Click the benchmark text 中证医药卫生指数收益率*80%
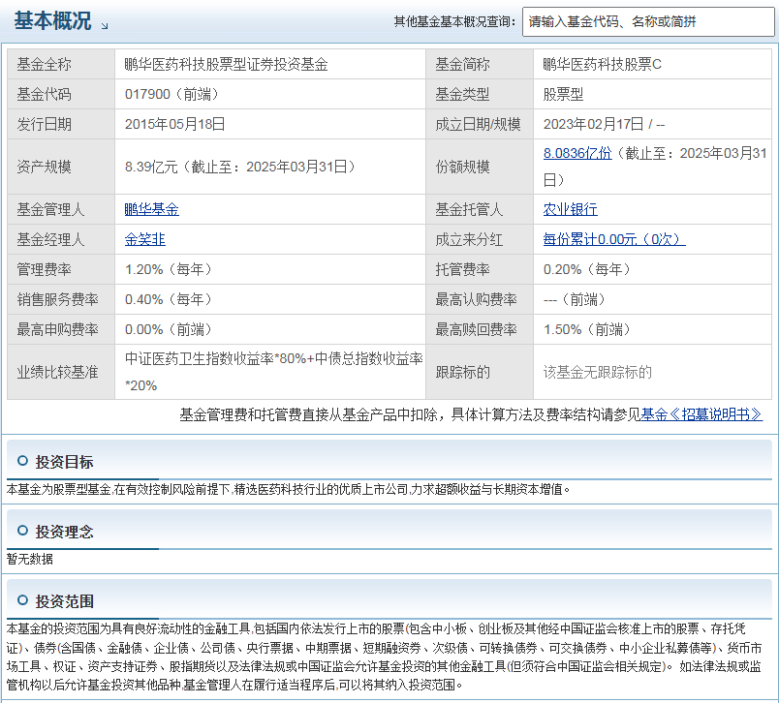The width and height of the screenshot is (779, 703). [x=215, y=358]
